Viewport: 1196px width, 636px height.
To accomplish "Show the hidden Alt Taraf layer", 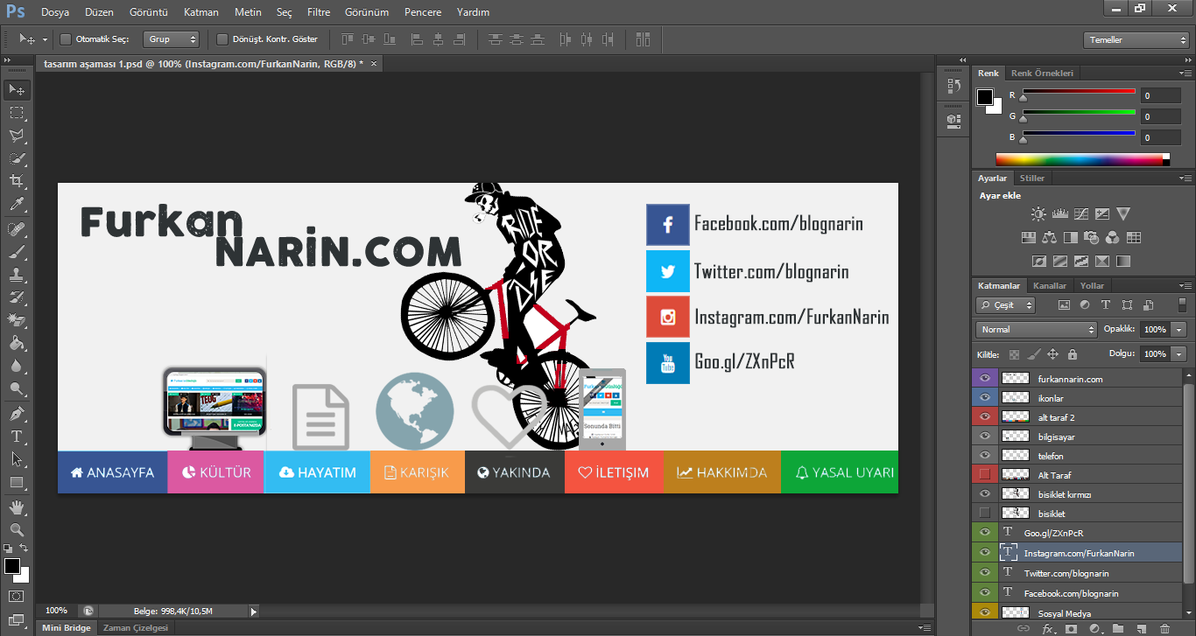I will pyautogui.click(x=985, y=475).
